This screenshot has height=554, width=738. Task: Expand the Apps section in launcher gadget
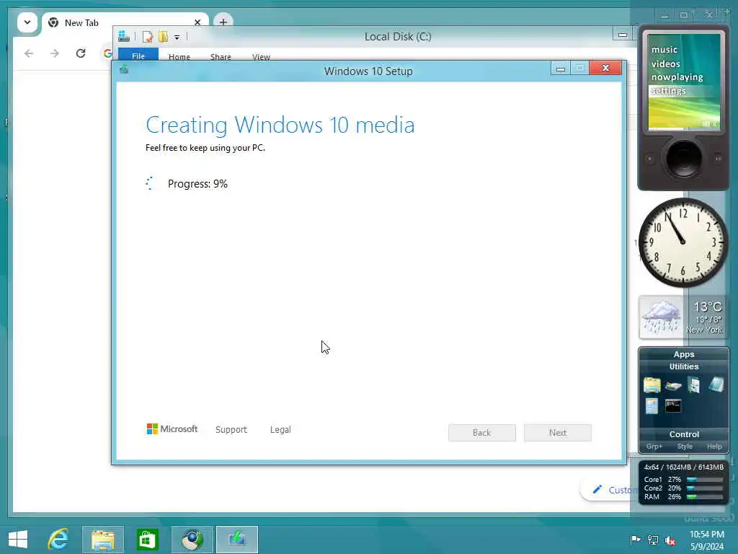pos(684,354)
